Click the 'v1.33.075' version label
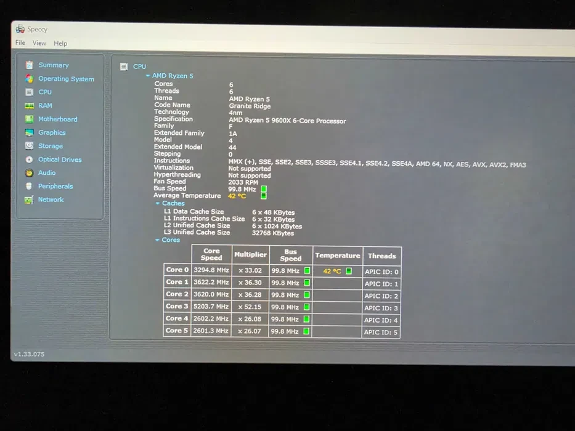Screen dimensions: 575x431 click(x=30, y=354)
